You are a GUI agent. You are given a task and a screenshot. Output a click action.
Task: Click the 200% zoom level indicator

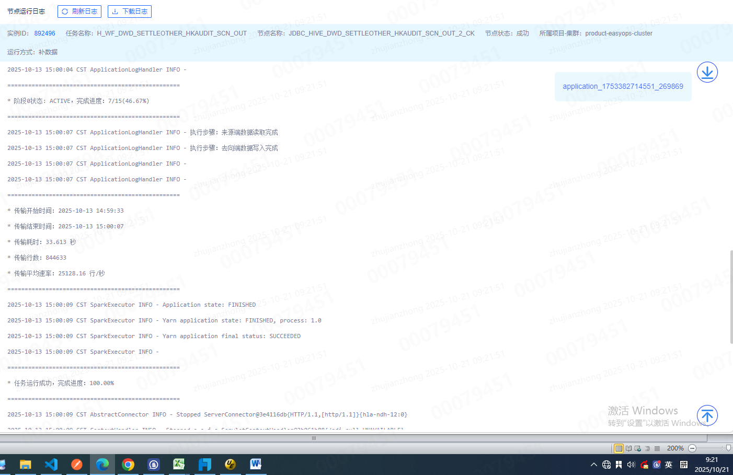(x=675, y=448)
